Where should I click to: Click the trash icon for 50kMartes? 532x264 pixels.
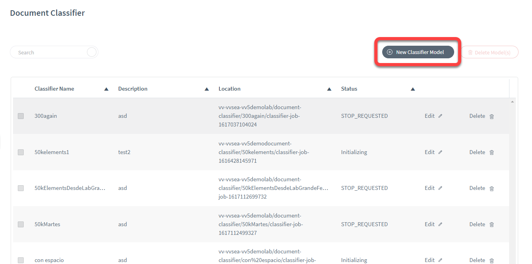coord(492,225)
